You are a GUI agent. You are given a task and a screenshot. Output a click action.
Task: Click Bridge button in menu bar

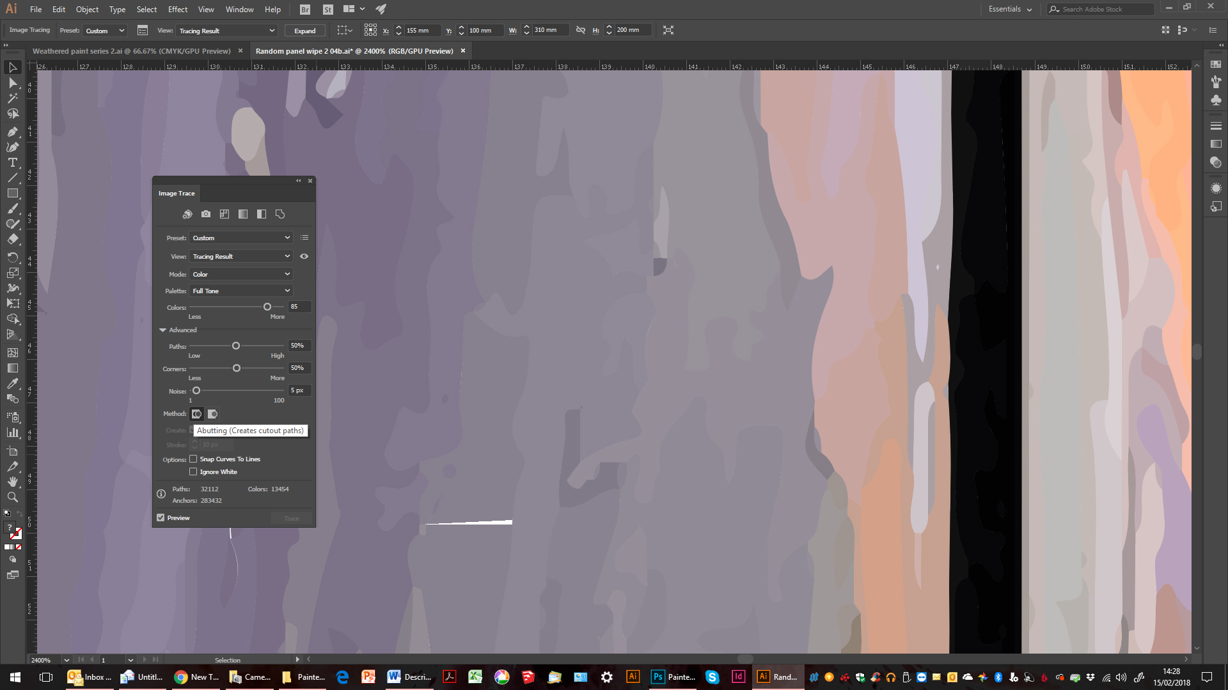pos(305,9)
